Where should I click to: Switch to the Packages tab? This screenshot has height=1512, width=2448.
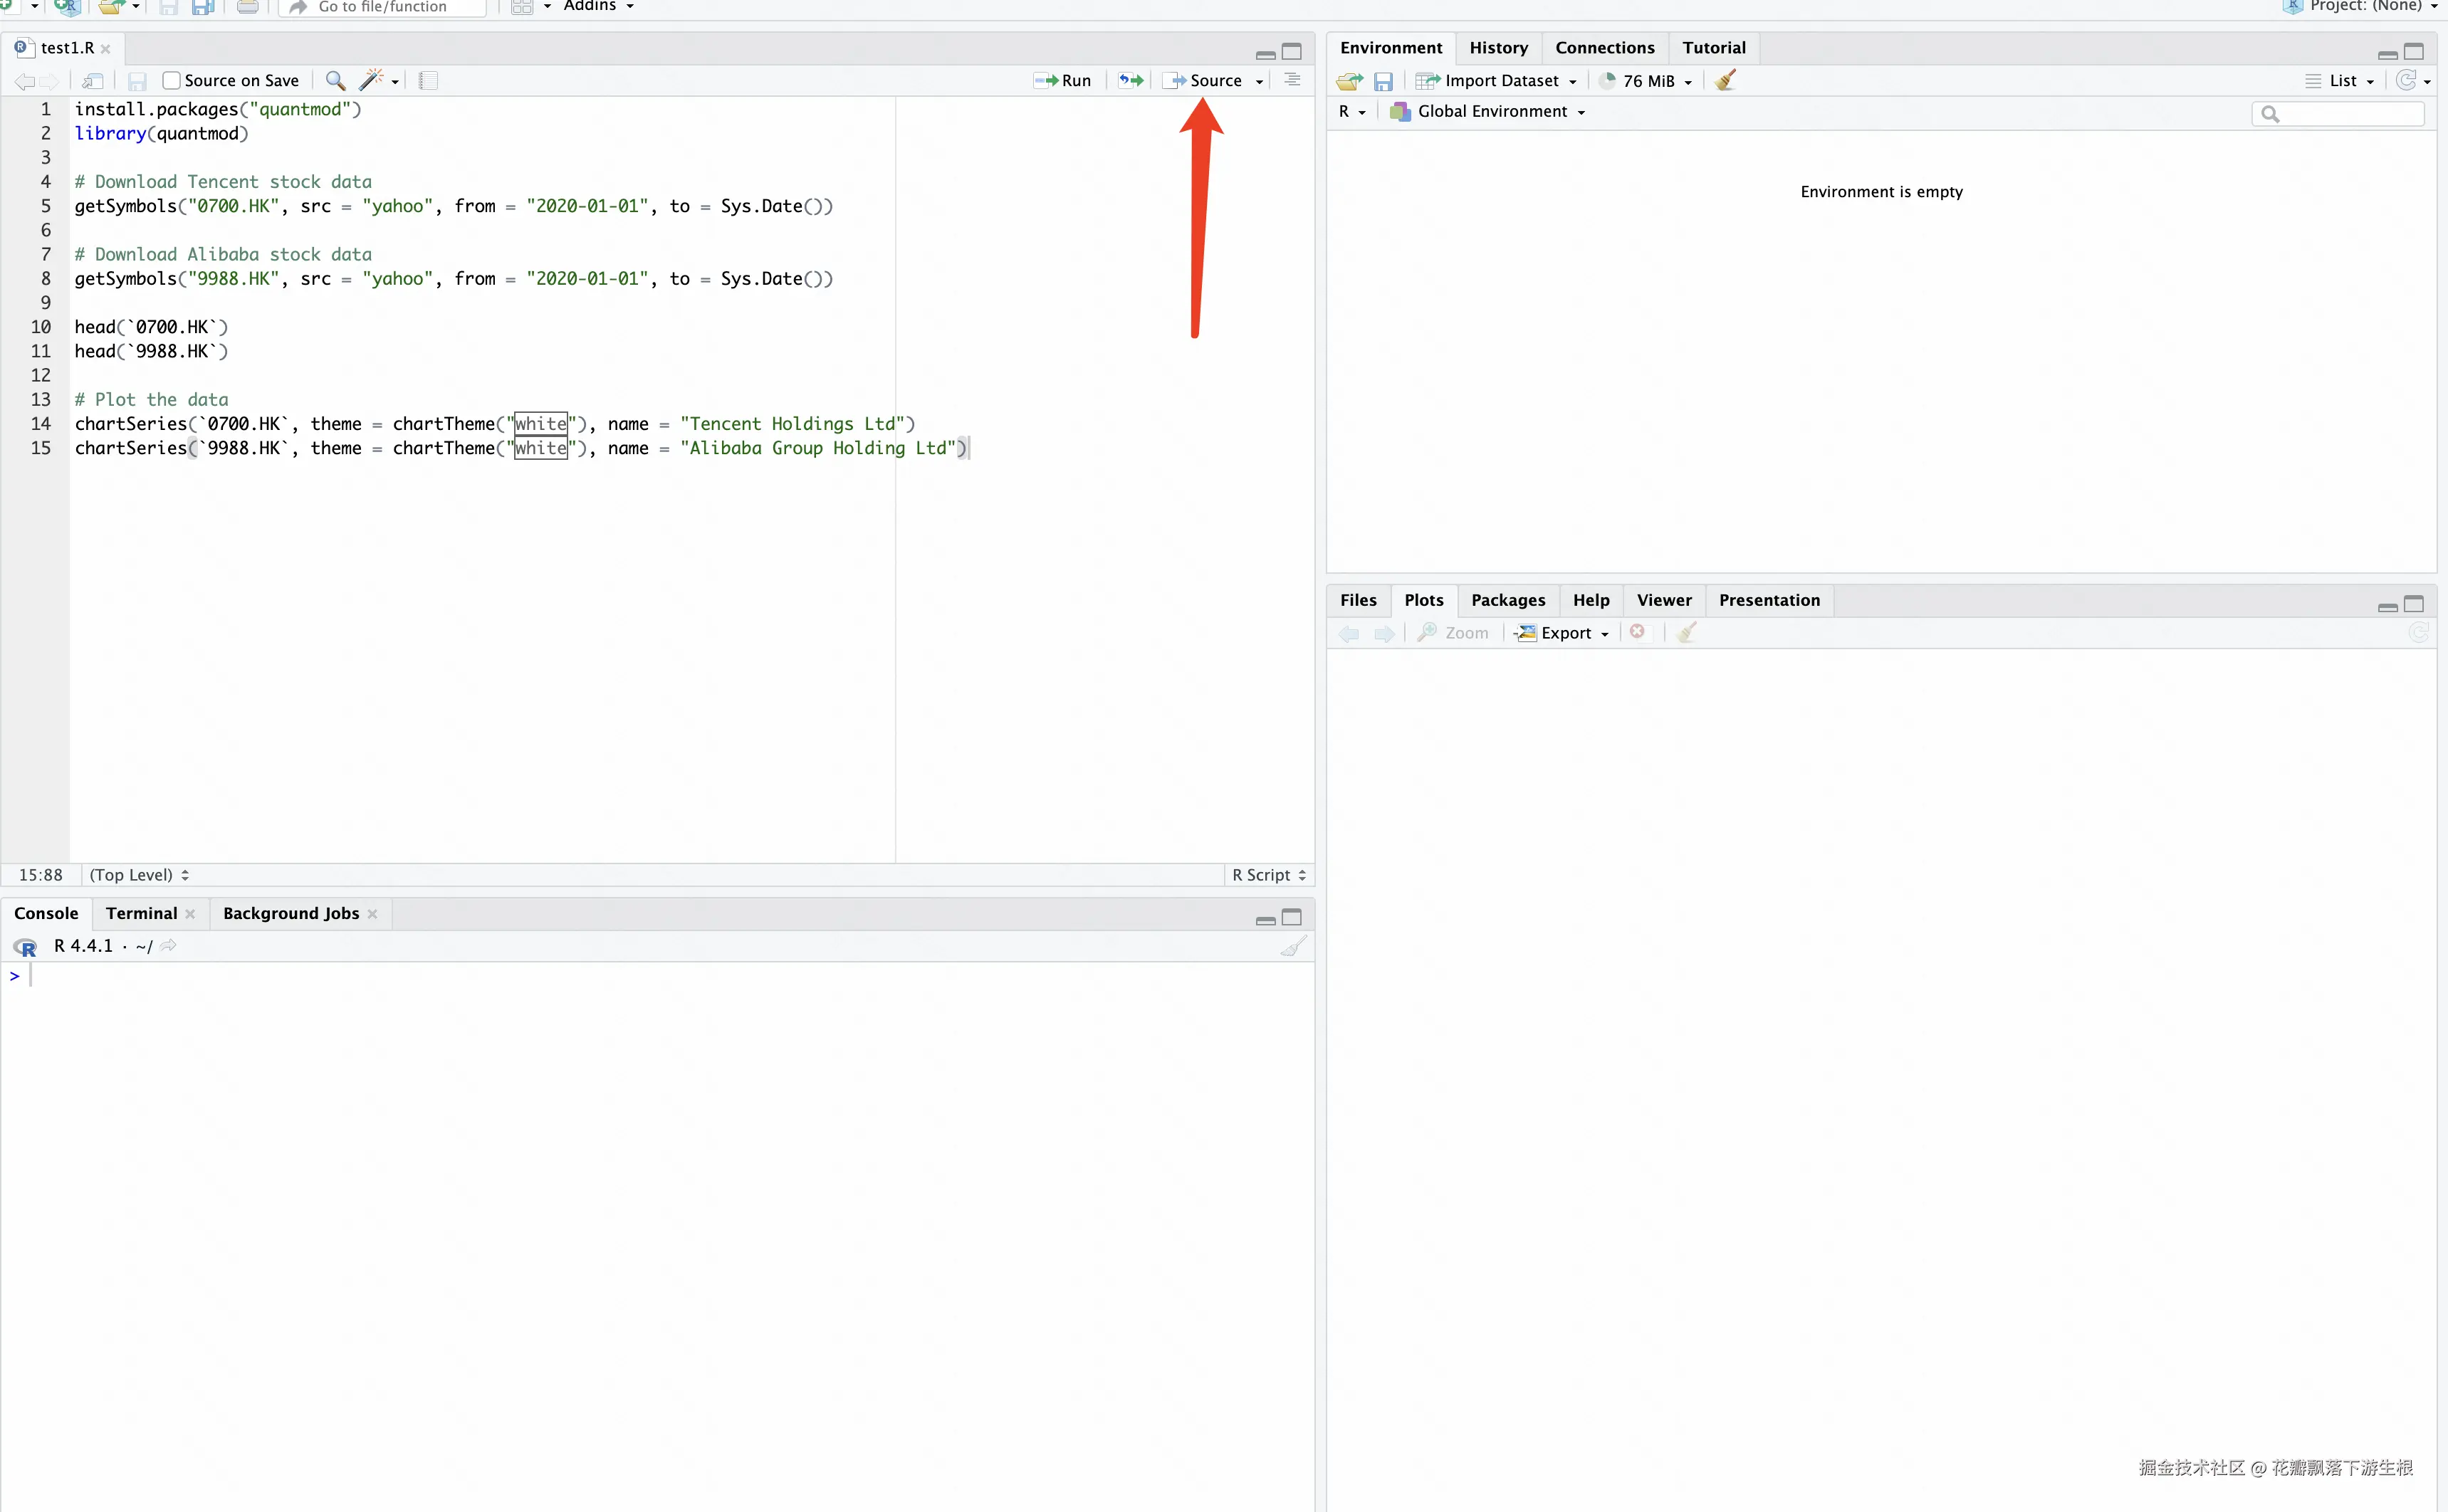click(x=1507, y=600)
